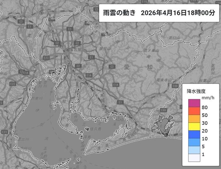Image resolution: width=221 pixels, height=169 pixels.
Task: Click the legend value 80
Action: tap(205, 108)
